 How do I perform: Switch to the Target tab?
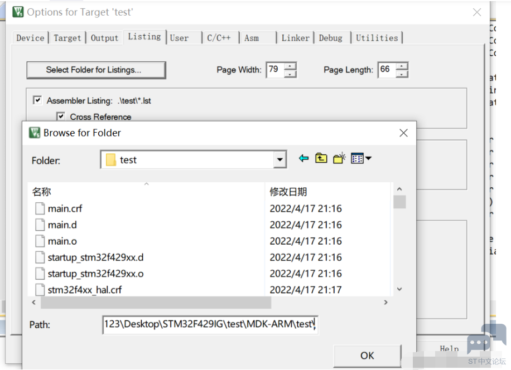(67, 38)
